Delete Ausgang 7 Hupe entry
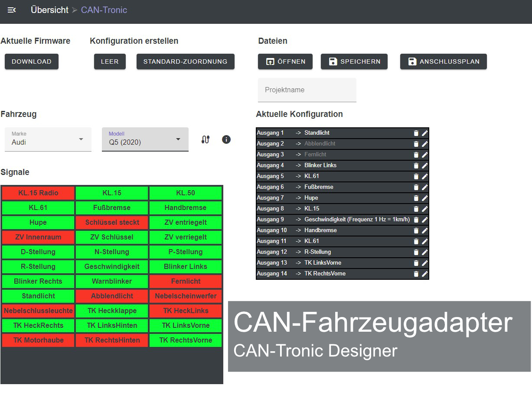Screen dimensions: 532x398 click(416, 198)
